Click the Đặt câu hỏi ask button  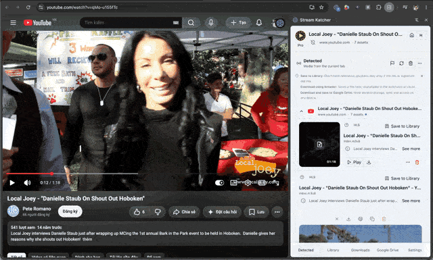click(x=223, y=212)
